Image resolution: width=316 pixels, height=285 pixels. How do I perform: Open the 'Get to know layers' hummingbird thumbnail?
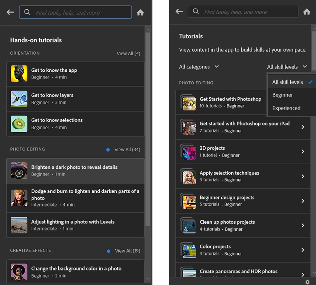click(x=19, y=99)
